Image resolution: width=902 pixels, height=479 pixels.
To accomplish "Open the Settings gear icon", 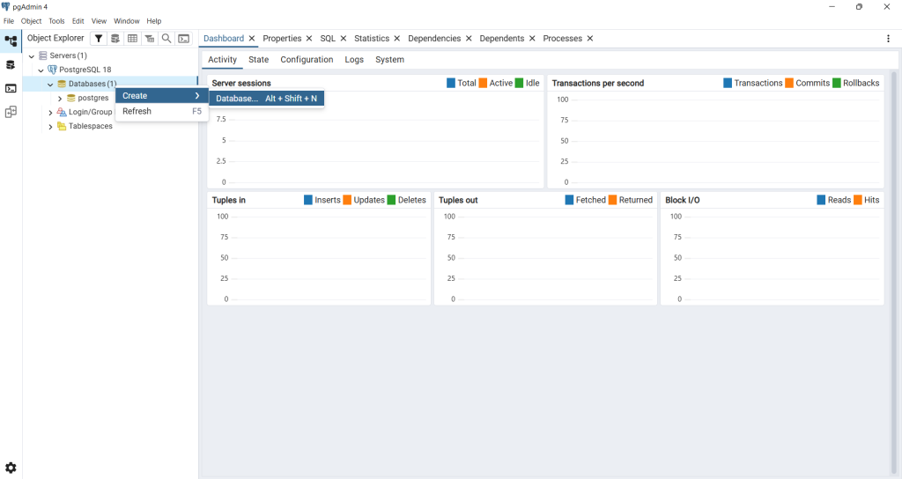I will tap(11, 468).
